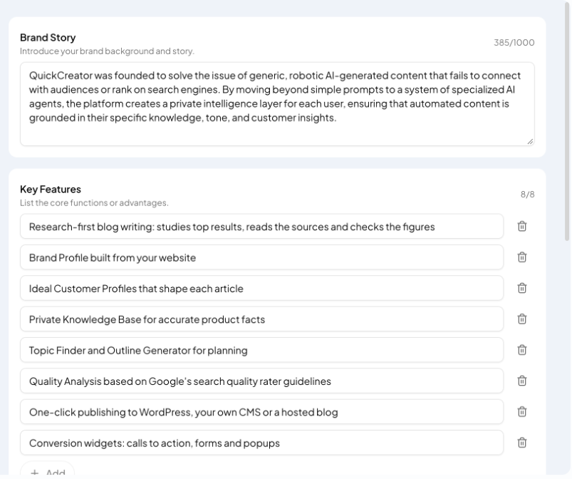Delete the Private Knowledge Base feature

pyautogui.click(x=522, y=319)
